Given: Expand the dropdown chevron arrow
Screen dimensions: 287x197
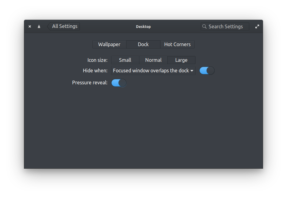Looking at the screenshot, I should [x=192, y=70].
